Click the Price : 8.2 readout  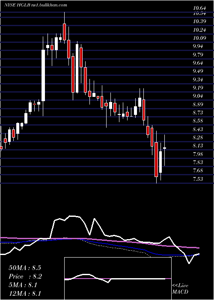pos(25,276)
